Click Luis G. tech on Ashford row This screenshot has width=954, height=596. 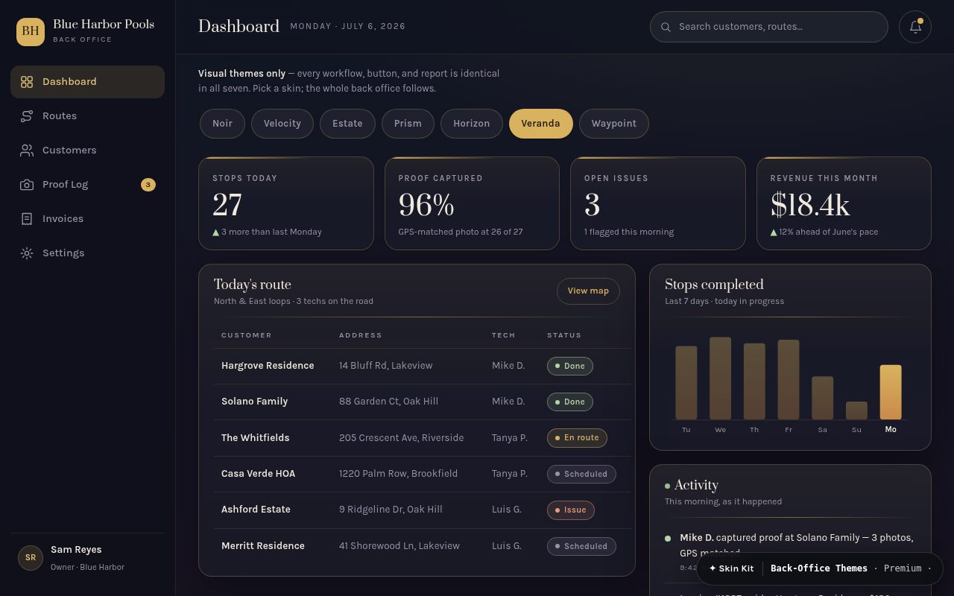click(x=507, y=510)
